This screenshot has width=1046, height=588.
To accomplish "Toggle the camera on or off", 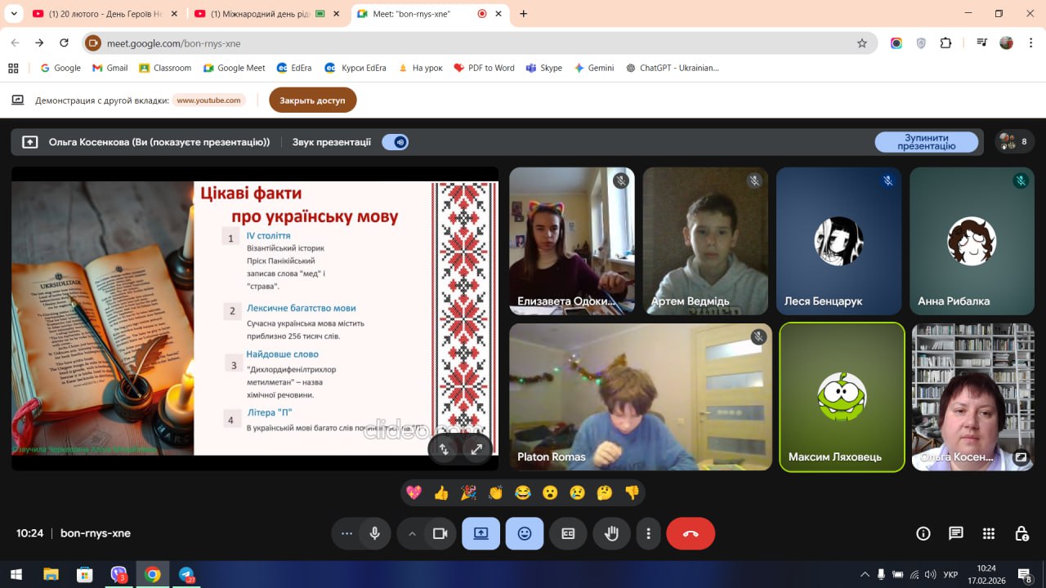I will 440,533.
